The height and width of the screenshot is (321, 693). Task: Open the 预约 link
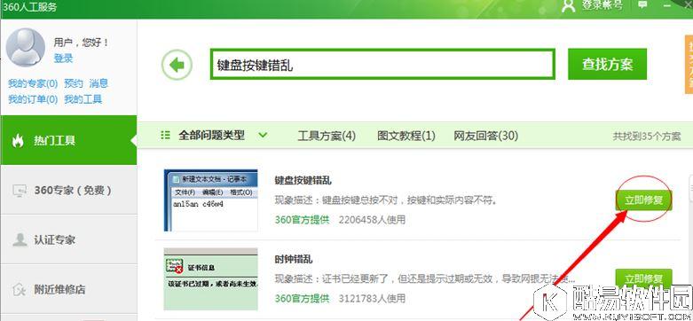74,83
